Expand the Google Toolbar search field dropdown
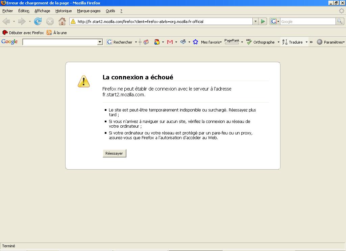The width and height of the screenshot is (346, 251). 100,42
